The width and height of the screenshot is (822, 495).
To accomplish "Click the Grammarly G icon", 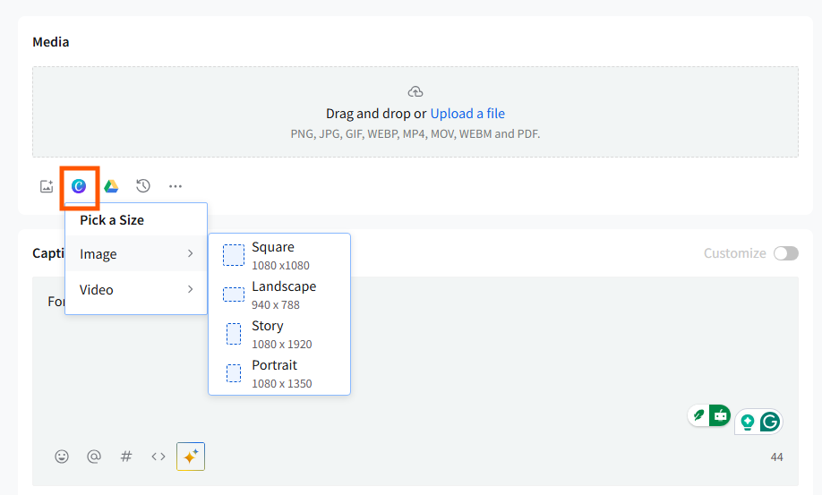I will pyautogui.click(x=770, y=422).
